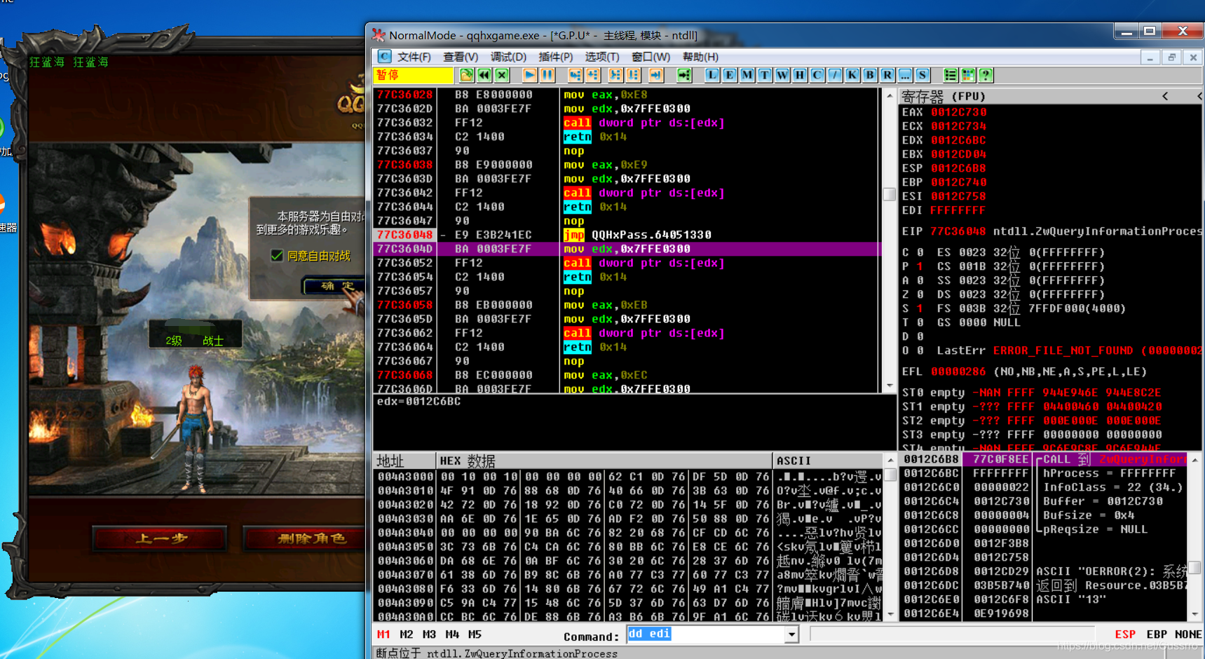Image resolution: width=1205 pixels, height=659 pixels.
Task: Pause execution with the pause icon
Action: pos(547,75)
